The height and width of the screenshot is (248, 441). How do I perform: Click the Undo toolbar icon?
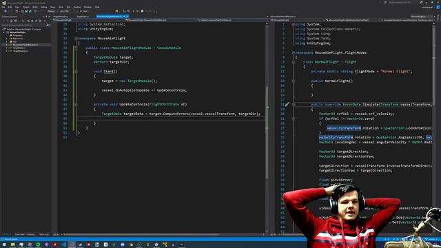(35, 11)
